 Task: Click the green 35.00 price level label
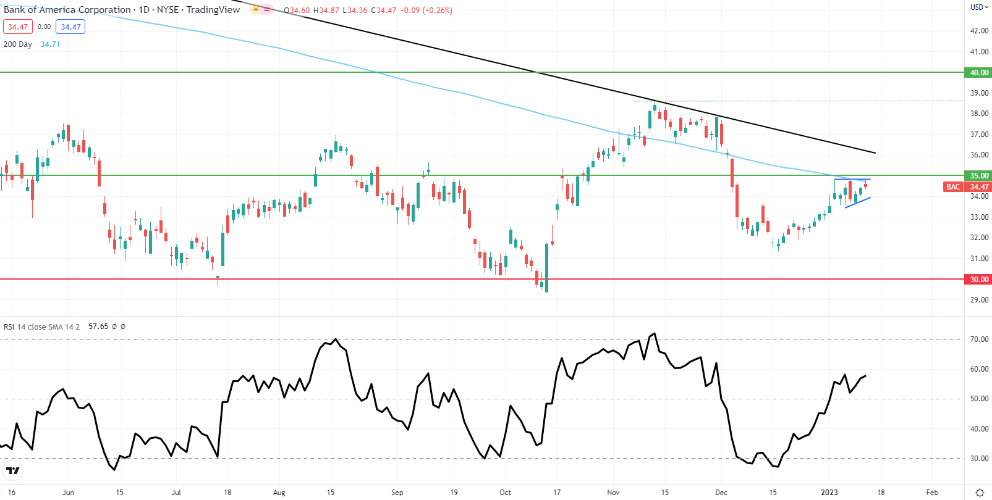pyautogui.click(x=978, y=176)
